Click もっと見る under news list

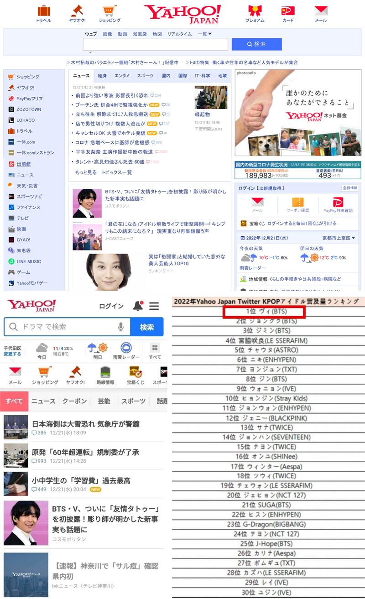coord(86,172)
